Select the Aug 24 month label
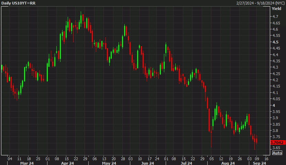The width and height of the screenshot is (286, 165). click(x=228, y=163)
